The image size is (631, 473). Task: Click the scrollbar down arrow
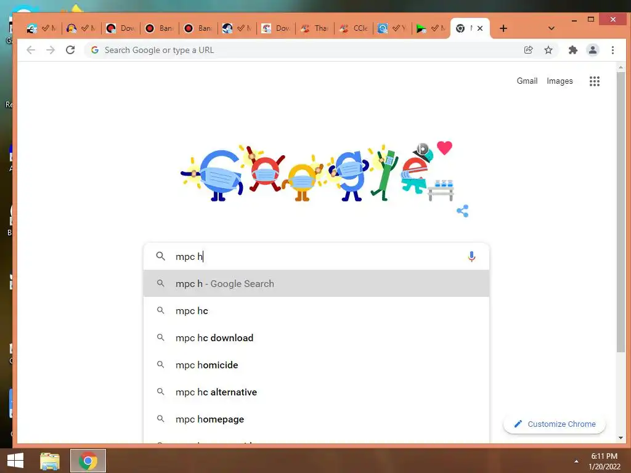point(621,438)
